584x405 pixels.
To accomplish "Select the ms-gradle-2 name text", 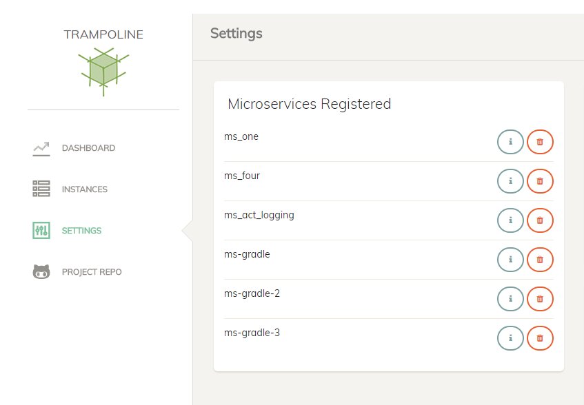I will 252,294.
